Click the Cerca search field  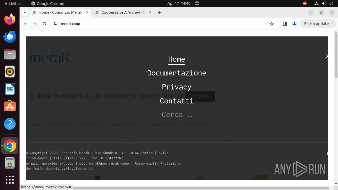(x=177, y=115)
